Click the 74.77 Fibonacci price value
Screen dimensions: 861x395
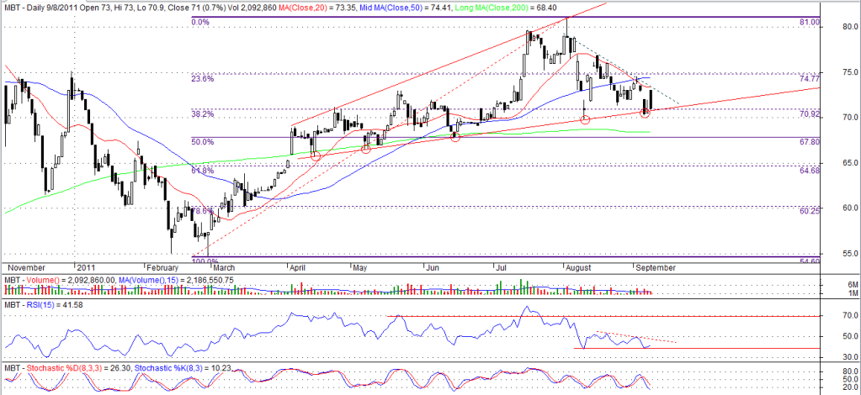(x=808, y=76)
